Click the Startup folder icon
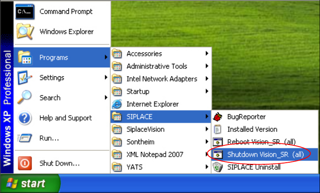Screen dimensions: 320x193 coord(117,91)
